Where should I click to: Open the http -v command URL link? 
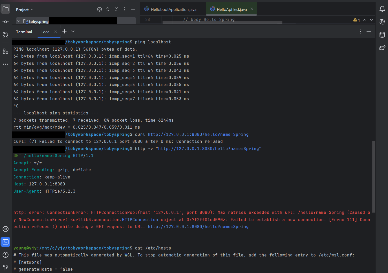(x=208, y=149)
